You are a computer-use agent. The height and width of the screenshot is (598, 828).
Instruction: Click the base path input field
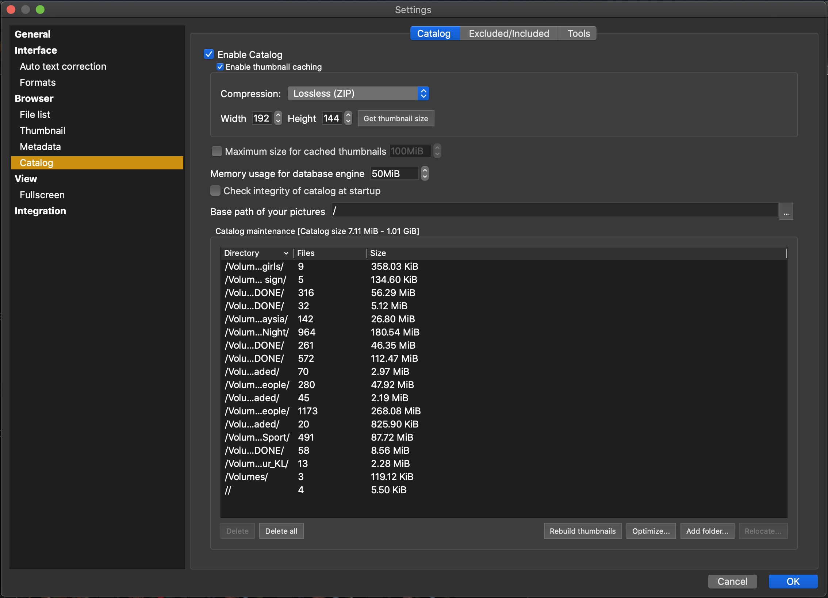click(x=555, y=211)
